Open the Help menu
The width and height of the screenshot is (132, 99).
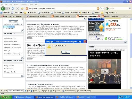click(x=36, y=5)
